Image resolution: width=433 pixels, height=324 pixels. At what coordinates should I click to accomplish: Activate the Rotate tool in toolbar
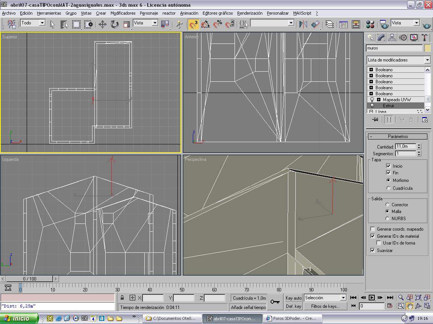(x=115, y=24)
